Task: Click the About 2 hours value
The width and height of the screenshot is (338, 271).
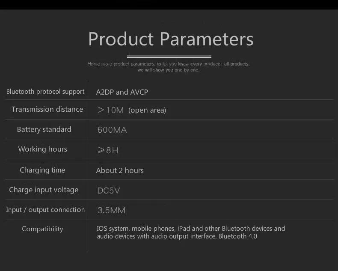Action: 120,170
